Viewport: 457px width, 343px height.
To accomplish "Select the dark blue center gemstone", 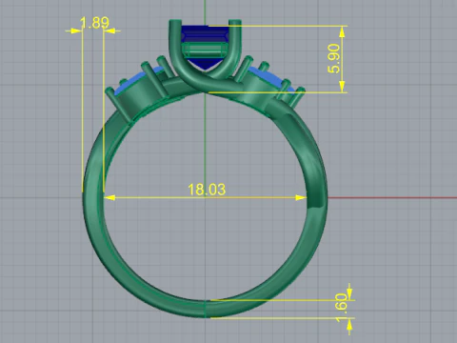I will coord(206,47).
